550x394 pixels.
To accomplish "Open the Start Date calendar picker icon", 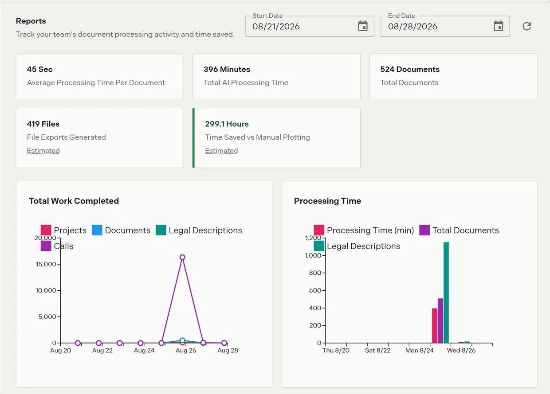I will pyautogui.click(x=363, y=26).
